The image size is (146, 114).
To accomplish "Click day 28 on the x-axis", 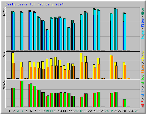I will 124,111.
